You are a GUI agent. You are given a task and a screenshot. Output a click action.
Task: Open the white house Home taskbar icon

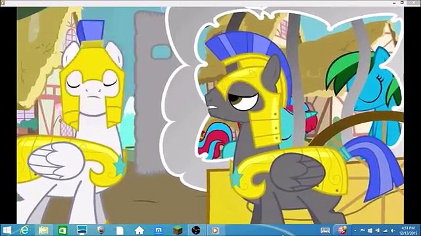pos(139,230)
